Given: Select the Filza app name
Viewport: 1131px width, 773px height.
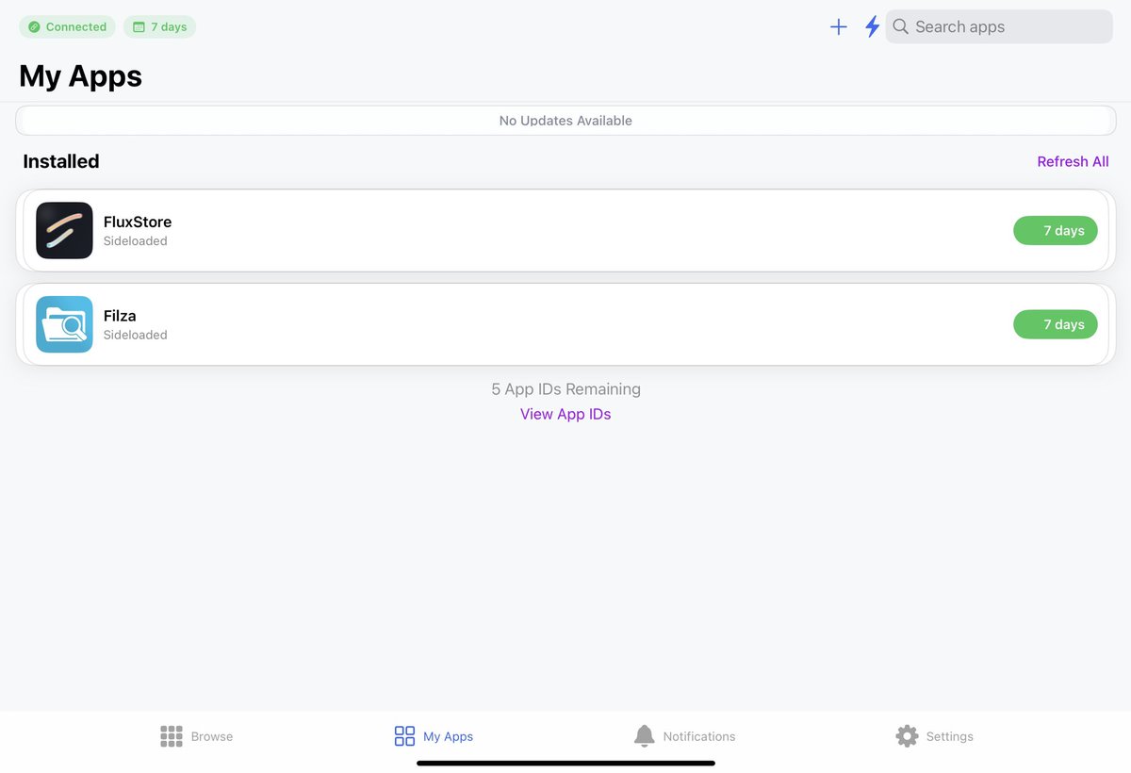Looking at the screenshot, I should [x=120, y=316].
